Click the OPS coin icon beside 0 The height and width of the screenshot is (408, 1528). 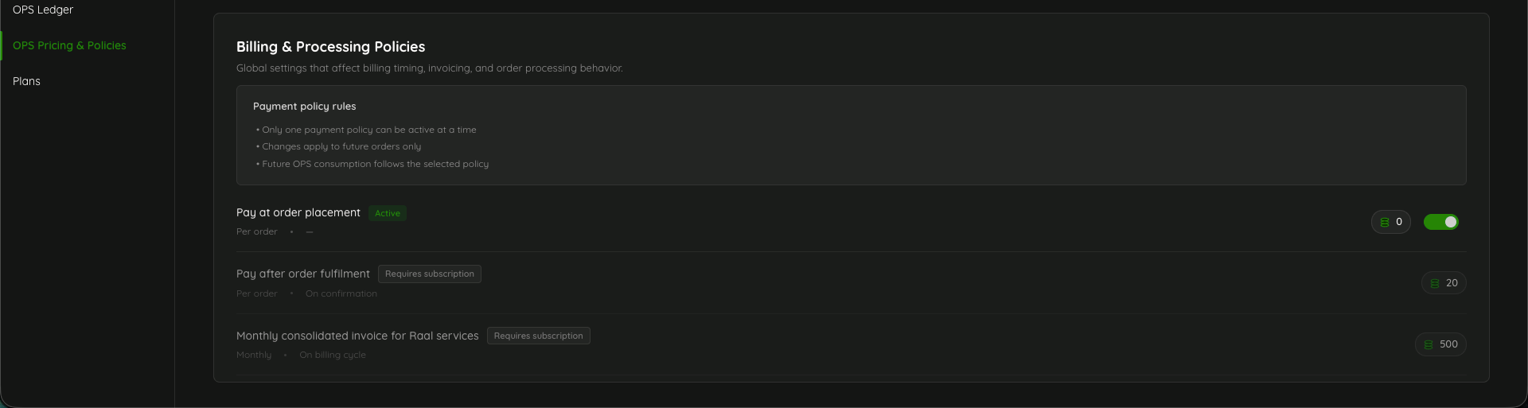(x=1385, y=223)
